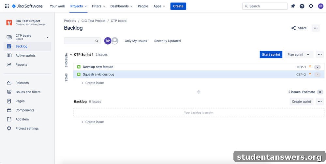Toggle the VERSIONS side panel
Screen dimensions: 326x164
click(66, 60)
